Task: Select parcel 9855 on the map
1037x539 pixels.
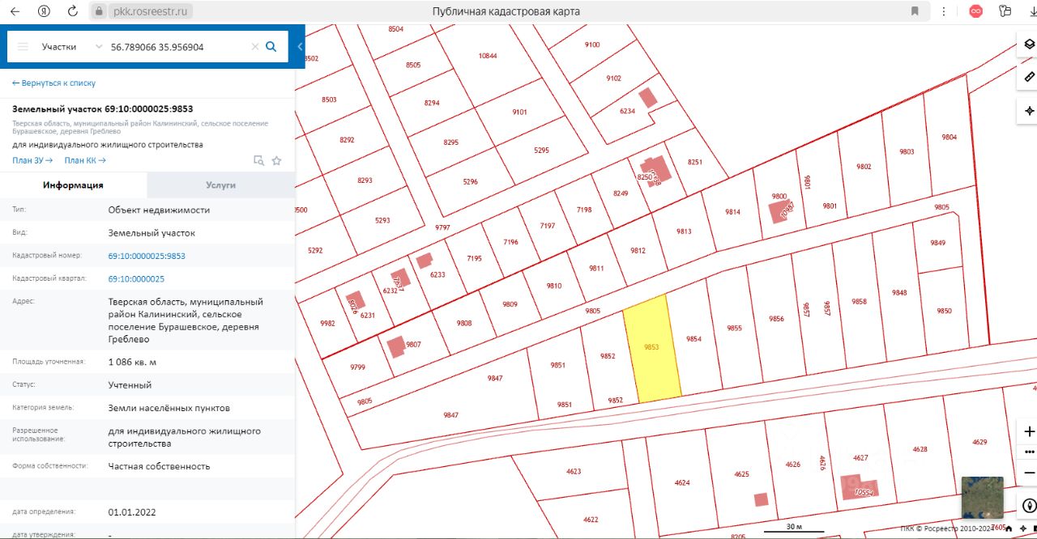Action: point(734,329)
